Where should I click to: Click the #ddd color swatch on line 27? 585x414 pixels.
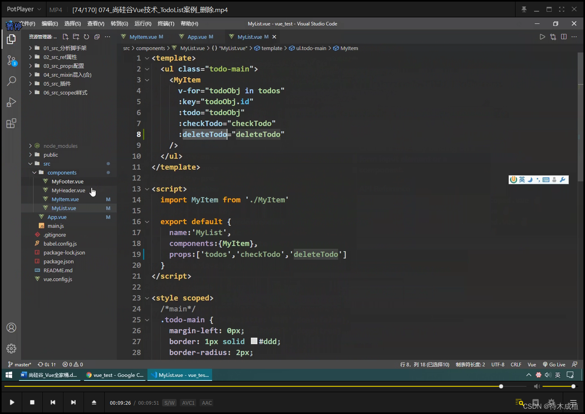(254, 341)
